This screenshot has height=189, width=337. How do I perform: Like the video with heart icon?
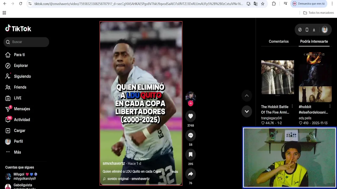tap(191, 116)
